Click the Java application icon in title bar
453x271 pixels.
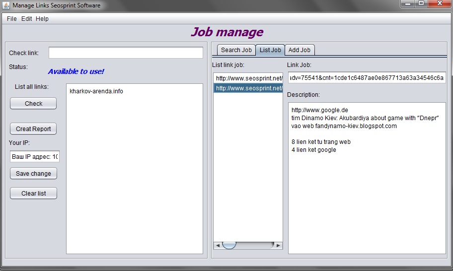[6, 5]
